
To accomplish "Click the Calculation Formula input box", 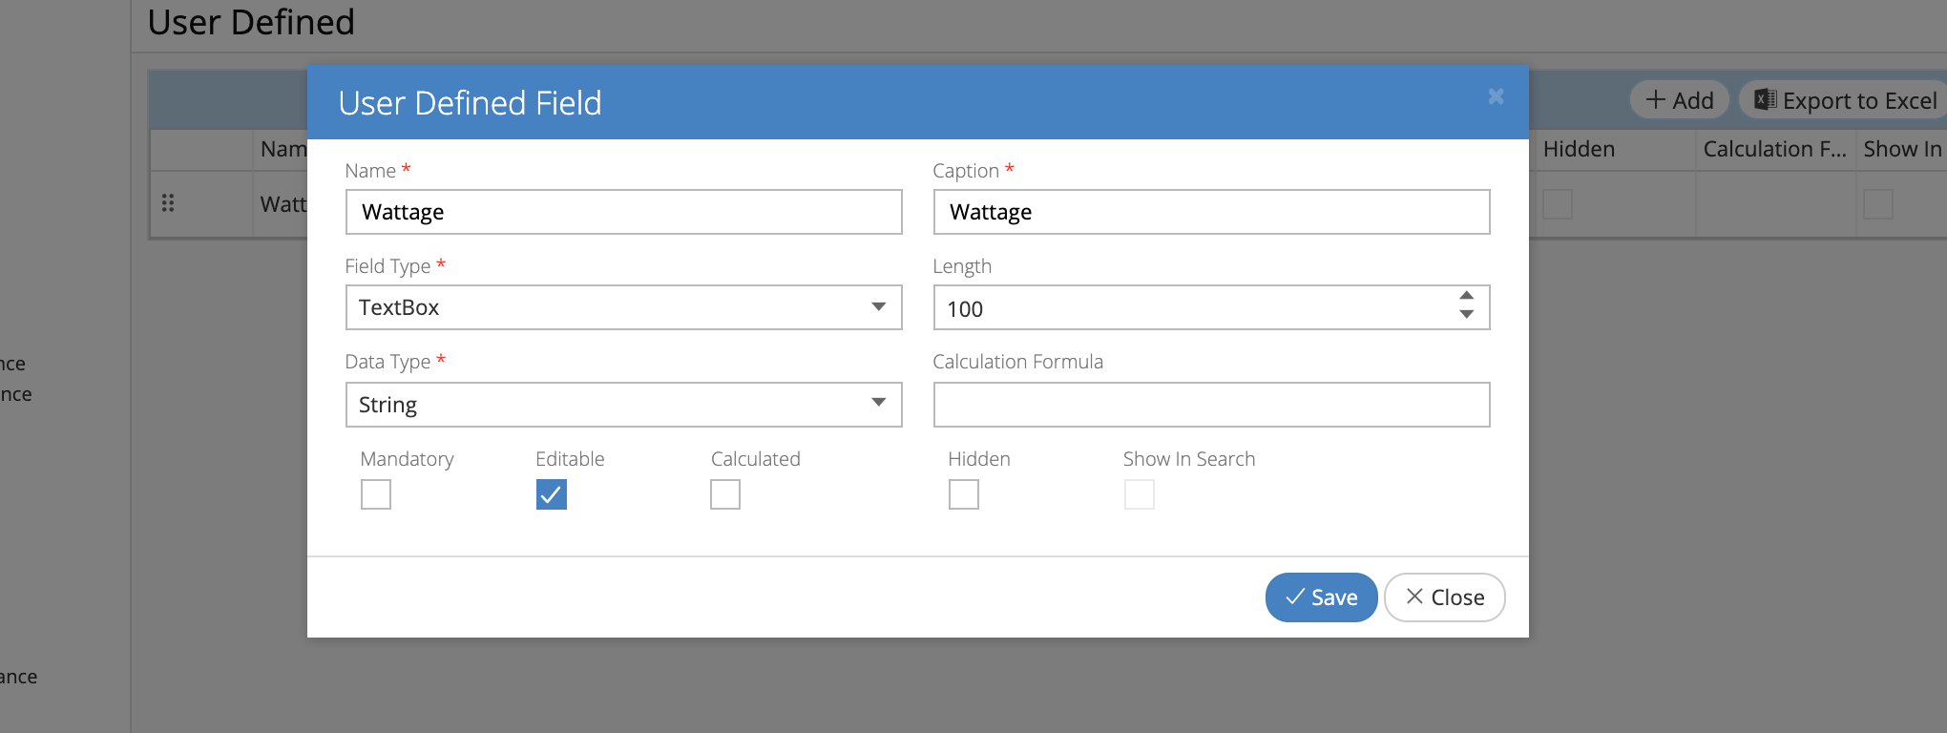I will pos(1211,405).
